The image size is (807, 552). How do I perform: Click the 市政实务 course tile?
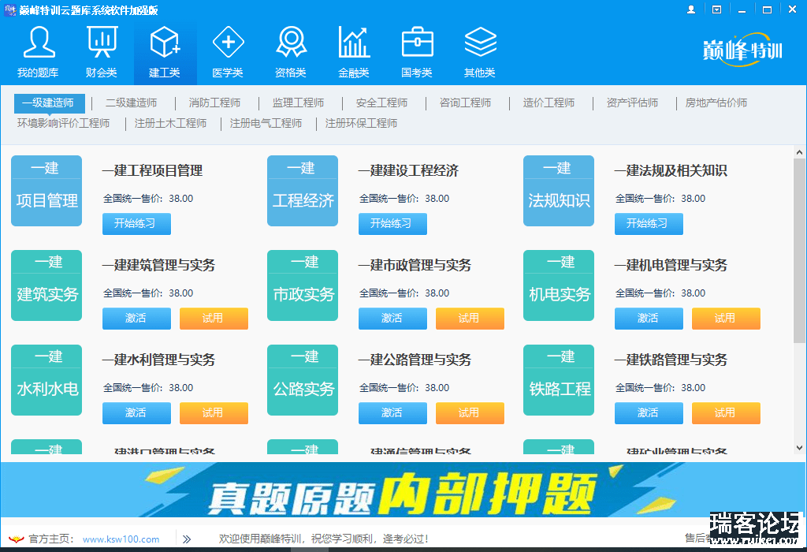click(x=303, y=285)
